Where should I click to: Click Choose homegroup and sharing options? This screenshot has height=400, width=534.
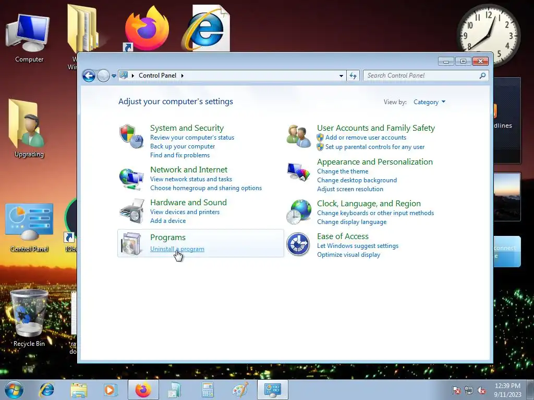pos(206,187)
